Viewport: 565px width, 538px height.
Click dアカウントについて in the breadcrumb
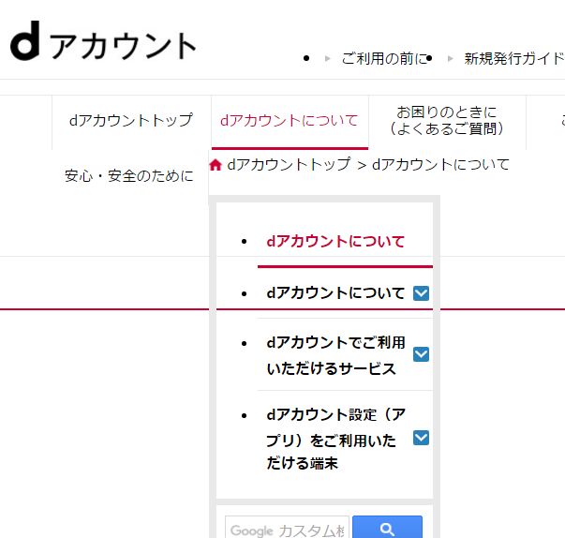coord(440,165)
